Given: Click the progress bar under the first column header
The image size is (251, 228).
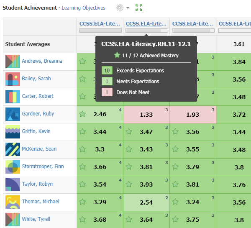Looking at the screenshot, I should (100, 31).
